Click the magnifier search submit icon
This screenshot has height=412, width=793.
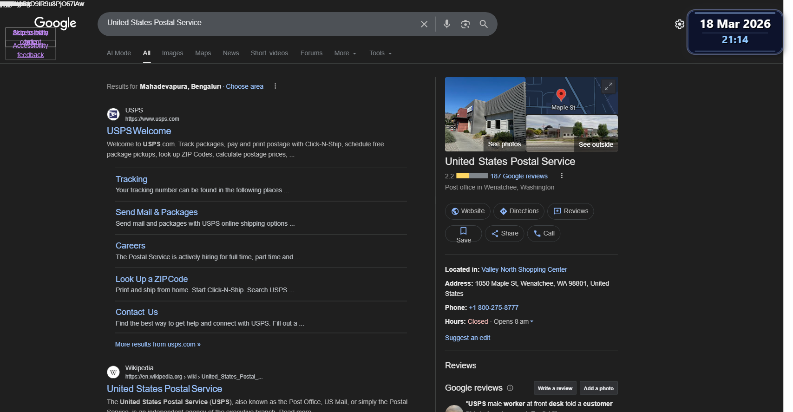(x=484, y=24)
